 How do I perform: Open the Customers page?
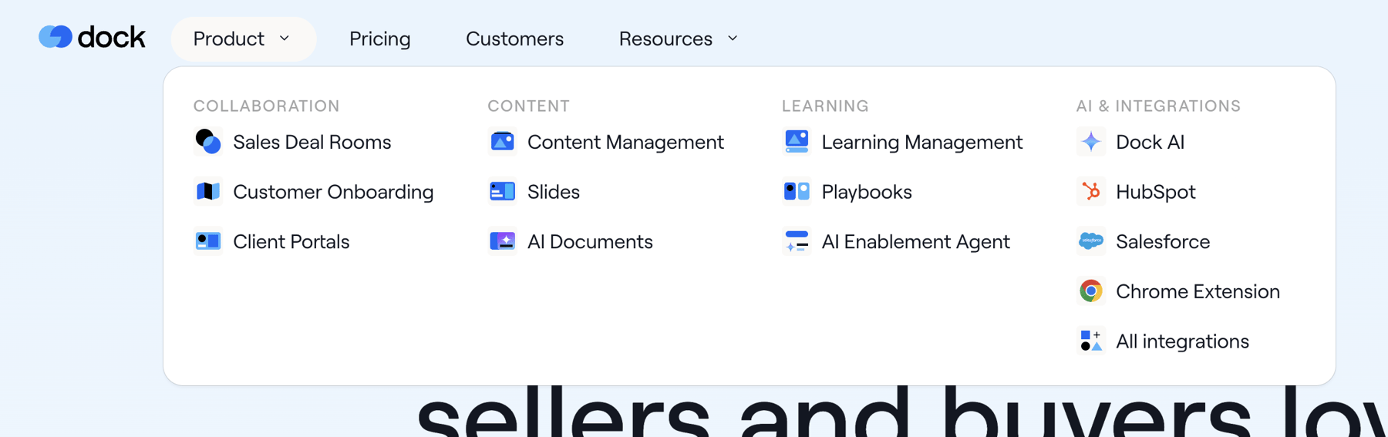pos(515,39)
